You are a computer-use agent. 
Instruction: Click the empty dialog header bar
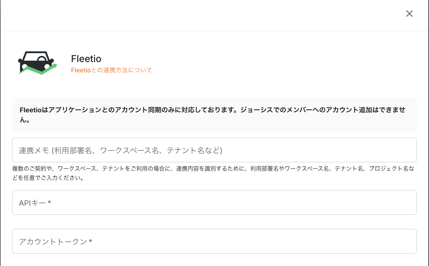click(200, 14)
